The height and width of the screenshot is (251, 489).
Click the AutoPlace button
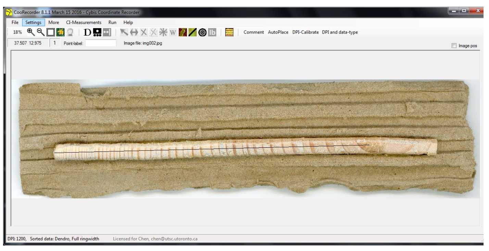278,32
